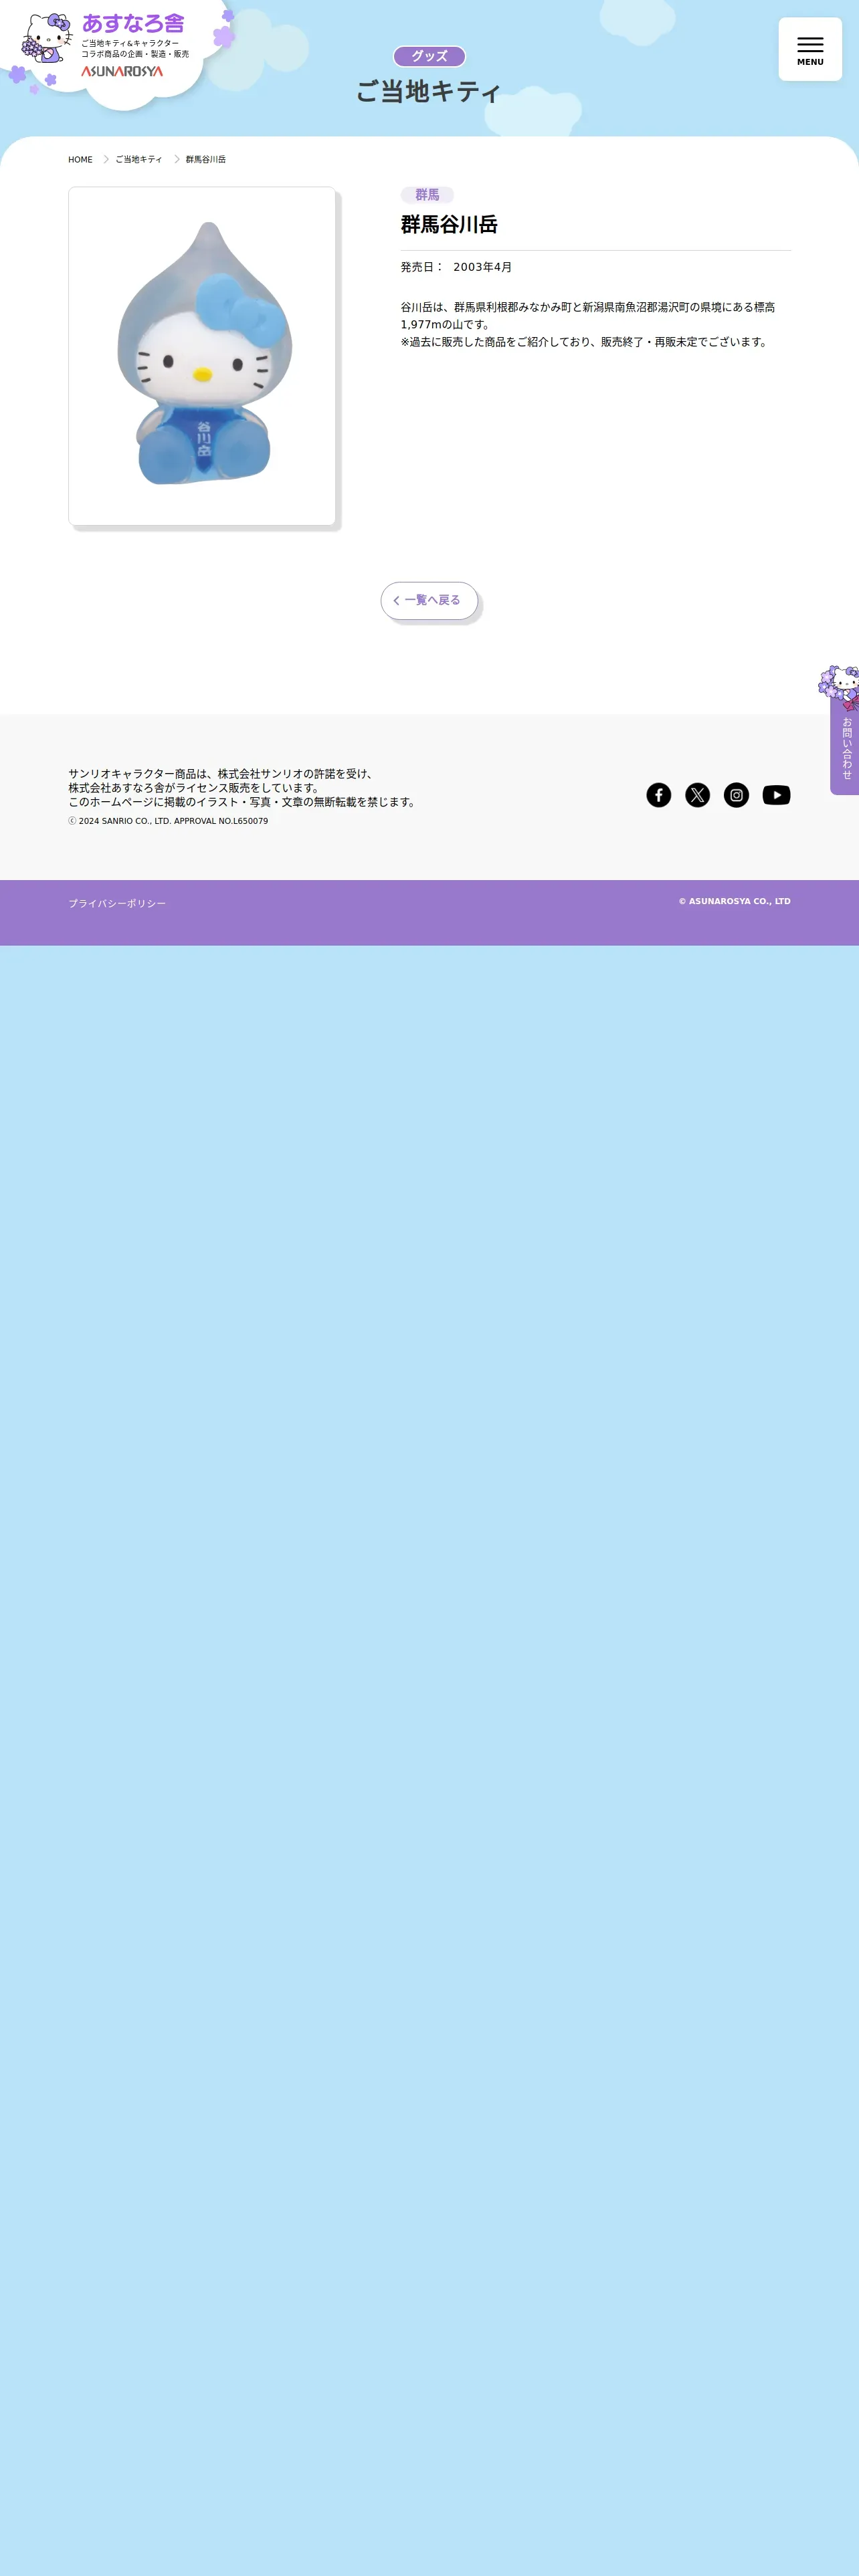859x2576 pixels.
Task: Open ご当地キティ breadcrumb link
Action: 139,160
